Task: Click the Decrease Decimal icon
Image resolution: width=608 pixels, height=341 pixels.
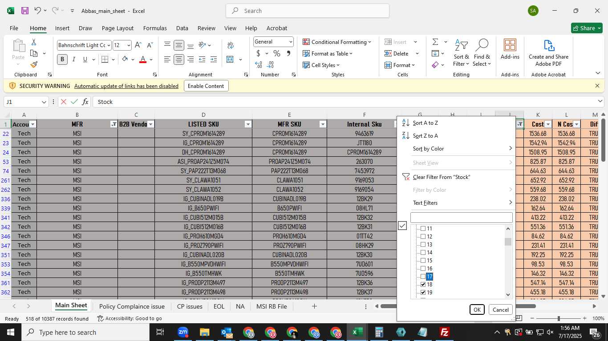Action: pyautogui.click(x=271, y=65)
